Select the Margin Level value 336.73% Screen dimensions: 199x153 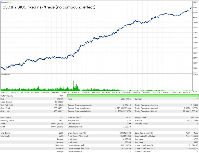click(x=195, y=118)
